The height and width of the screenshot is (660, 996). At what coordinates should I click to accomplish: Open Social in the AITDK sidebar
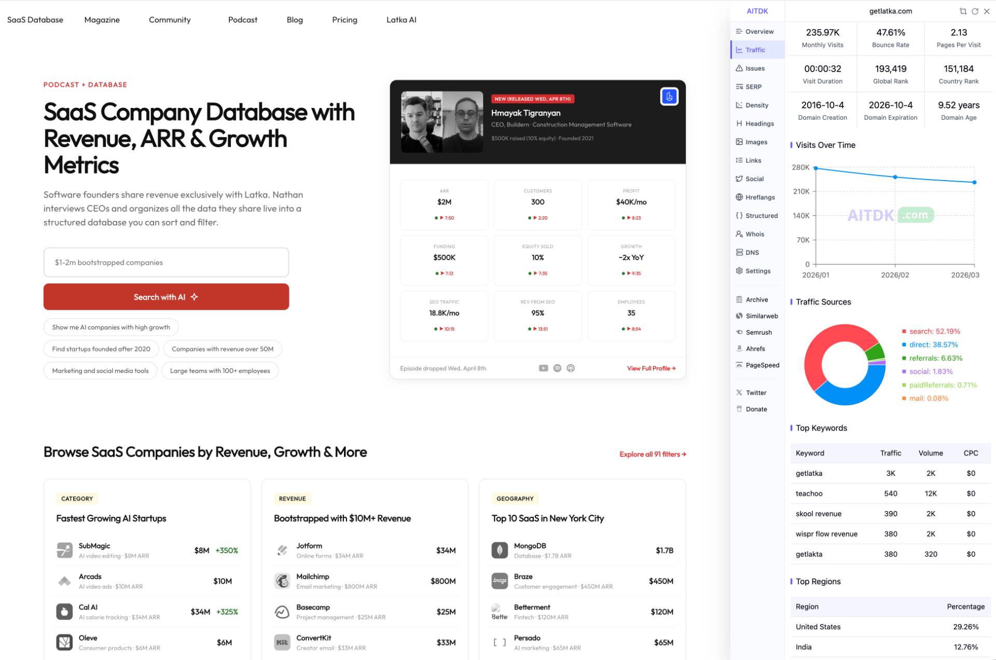pos(757,179)
